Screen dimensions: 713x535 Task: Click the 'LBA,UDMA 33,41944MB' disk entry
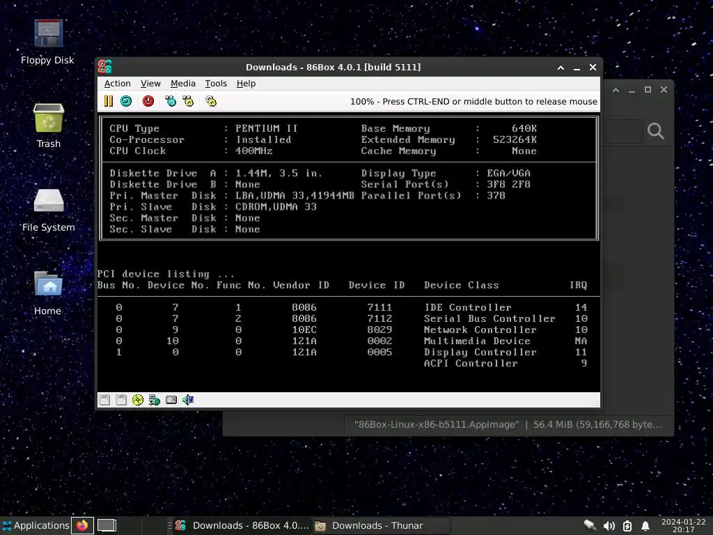(x=295, y=196)
